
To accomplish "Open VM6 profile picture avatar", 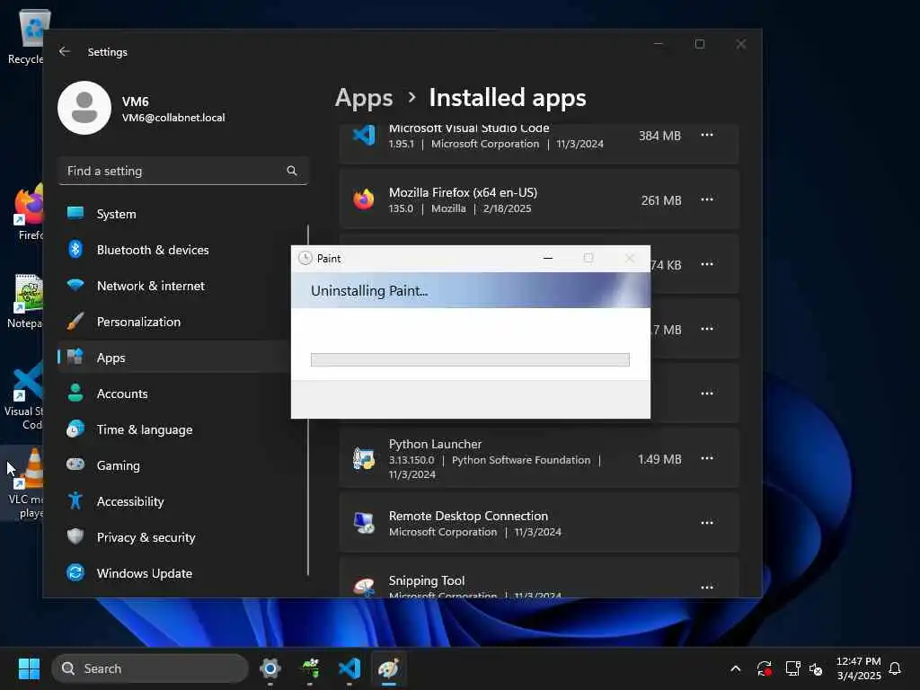I will pos(84,108).
